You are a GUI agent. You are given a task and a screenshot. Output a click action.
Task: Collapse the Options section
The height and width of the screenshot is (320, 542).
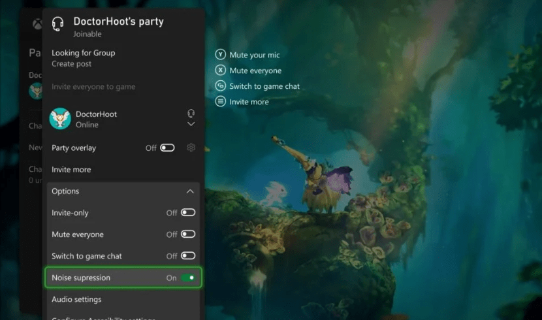(x=190, y=191)
